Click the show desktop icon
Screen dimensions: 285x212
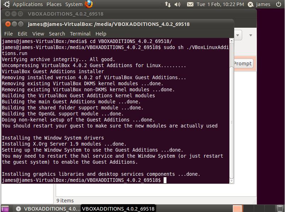tap(5, 208)
